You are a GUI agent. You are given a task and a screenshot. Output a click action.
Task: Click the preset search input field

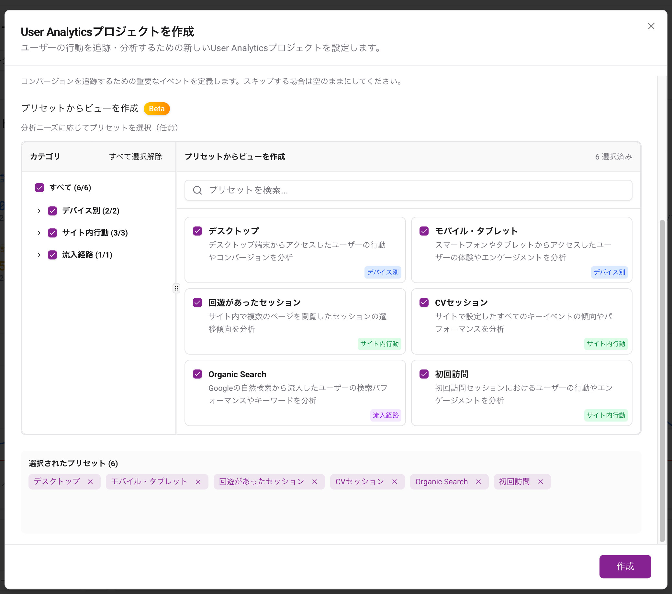coord(362,190)
